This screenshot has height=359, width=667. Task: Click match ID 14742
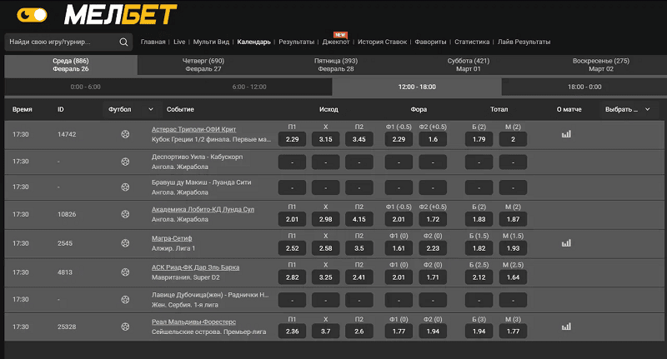point(67,134)
